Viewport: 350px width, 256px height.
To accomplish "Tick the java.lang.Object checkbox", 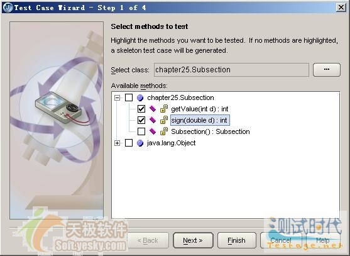I will tap(129, 143).
